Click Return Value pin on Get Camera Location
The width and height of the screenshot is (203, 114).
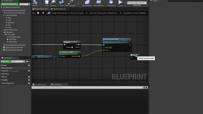click(79, 56)
